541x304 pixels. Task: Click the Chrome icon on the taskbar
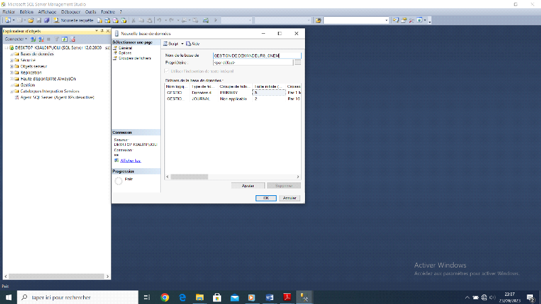click(165, 297)
